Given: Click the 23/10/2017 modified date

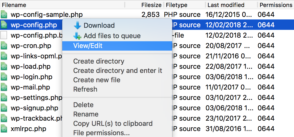Looking at the screenshot, I should (x=229, y=119).
